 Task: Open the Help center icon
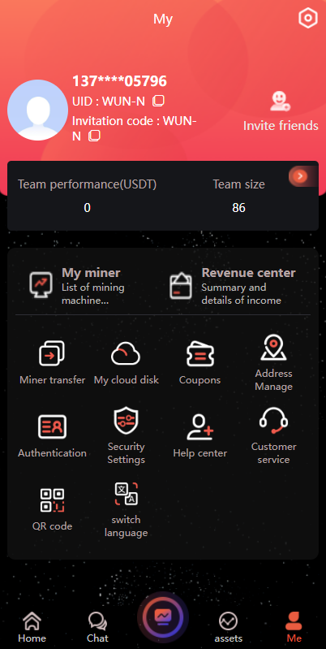(200, 427)
